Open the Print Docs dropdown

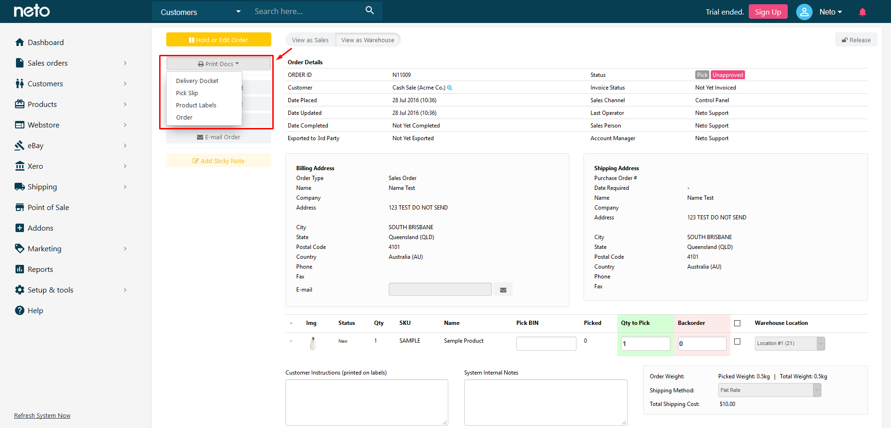tap(219, 64)
